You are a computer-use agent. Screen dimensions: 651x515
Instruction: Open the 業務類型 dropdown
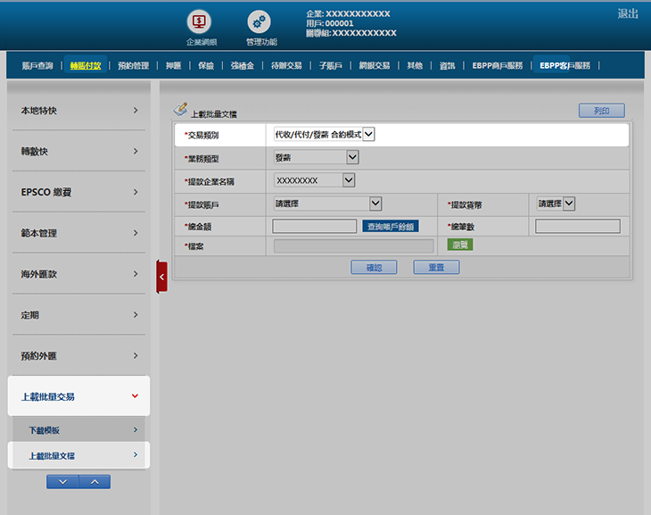coord(316,158)
